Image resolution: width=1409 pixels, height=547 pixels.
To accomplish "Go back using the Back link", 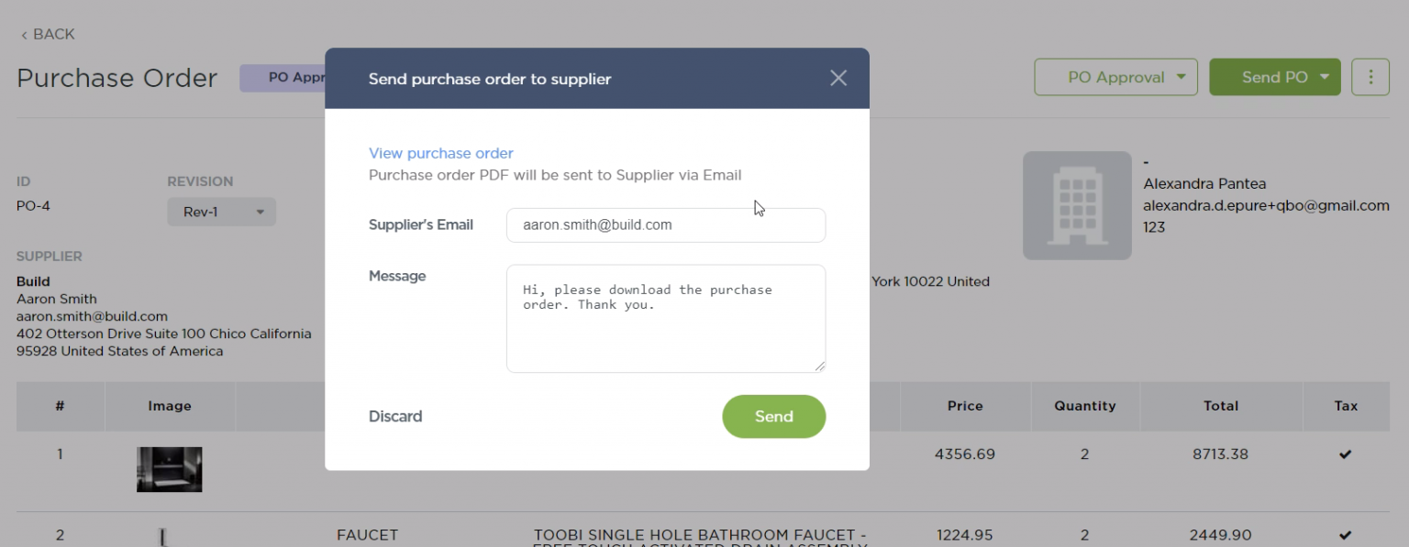I will tap(48, 34).
